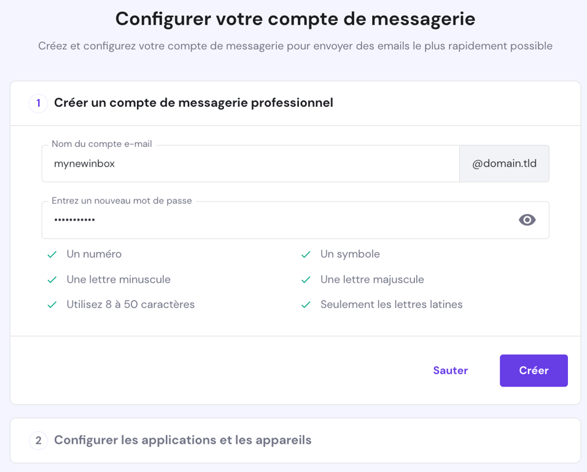This screenshot has width=587, height=472.
Task: Click the step 1 circle badge
Action: pyautogui.click(x=38, y=103)
